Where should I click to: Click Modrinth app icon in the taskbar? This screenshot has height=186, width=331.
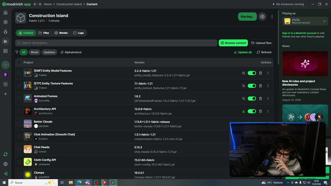click(113, 183)
